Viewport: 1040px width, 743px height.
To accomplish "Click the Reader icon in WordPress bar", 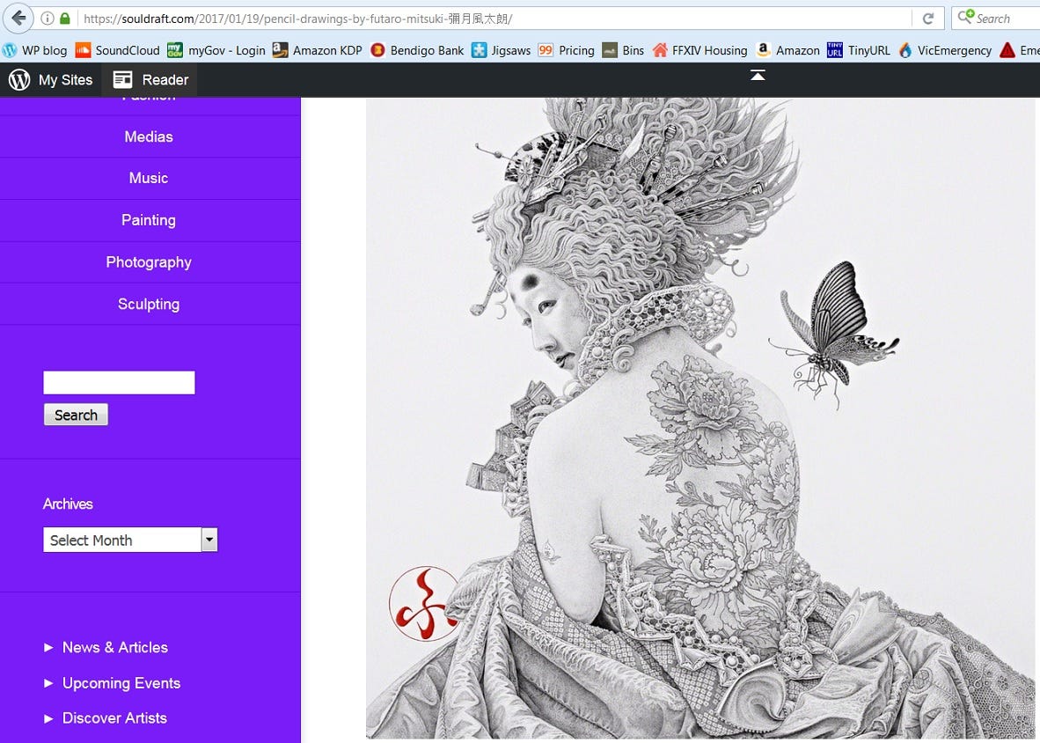I will [122, 79].
